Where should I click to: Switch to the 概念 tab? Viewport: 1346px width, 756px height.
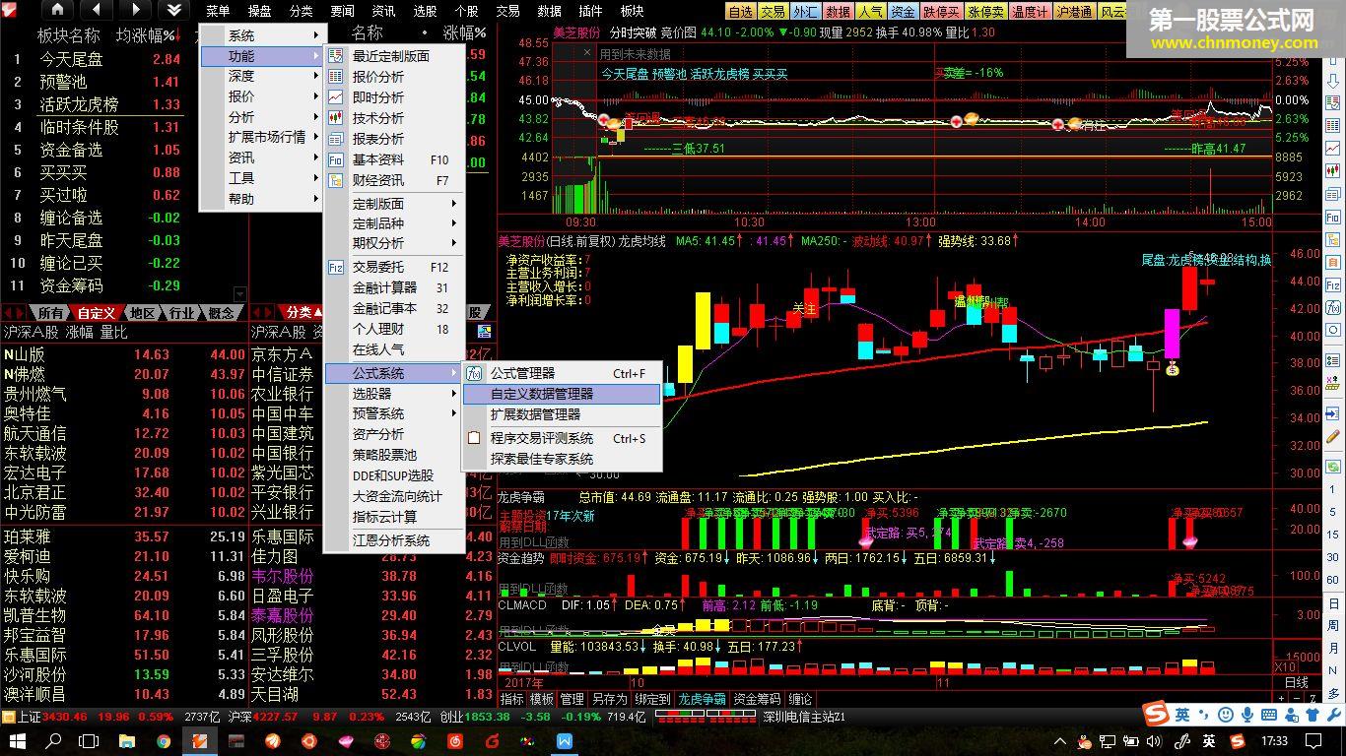tap(222, 313)
